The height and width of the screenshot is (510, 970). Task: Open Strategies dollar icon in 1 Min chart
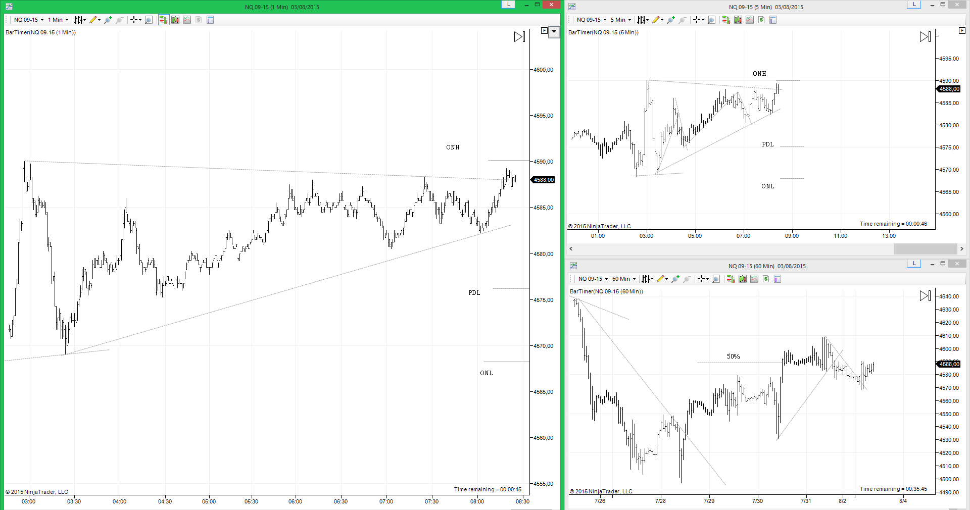tap(199, 20)
